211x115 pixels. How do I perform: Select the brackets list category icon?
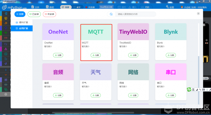click(6, 80)
